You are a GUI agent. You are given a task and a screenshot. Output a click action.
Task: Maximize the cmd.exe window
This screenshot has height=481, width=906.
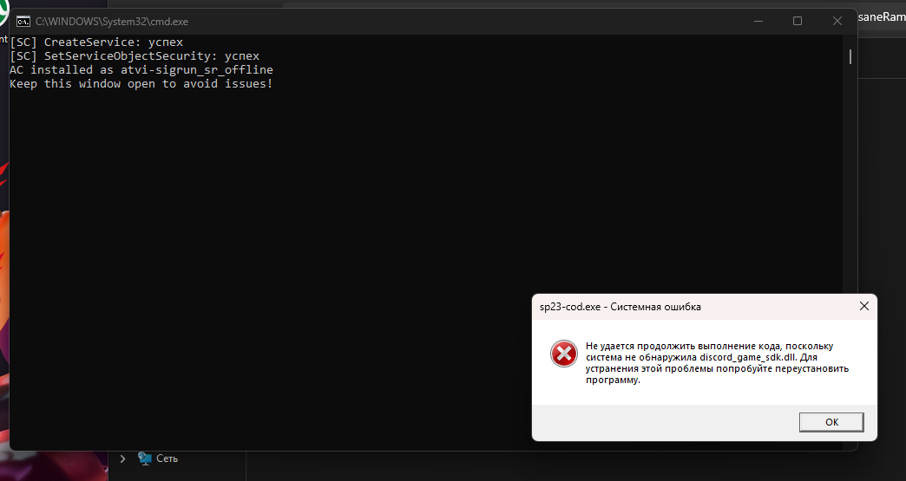pyautogui.click(x=798, y=22)
